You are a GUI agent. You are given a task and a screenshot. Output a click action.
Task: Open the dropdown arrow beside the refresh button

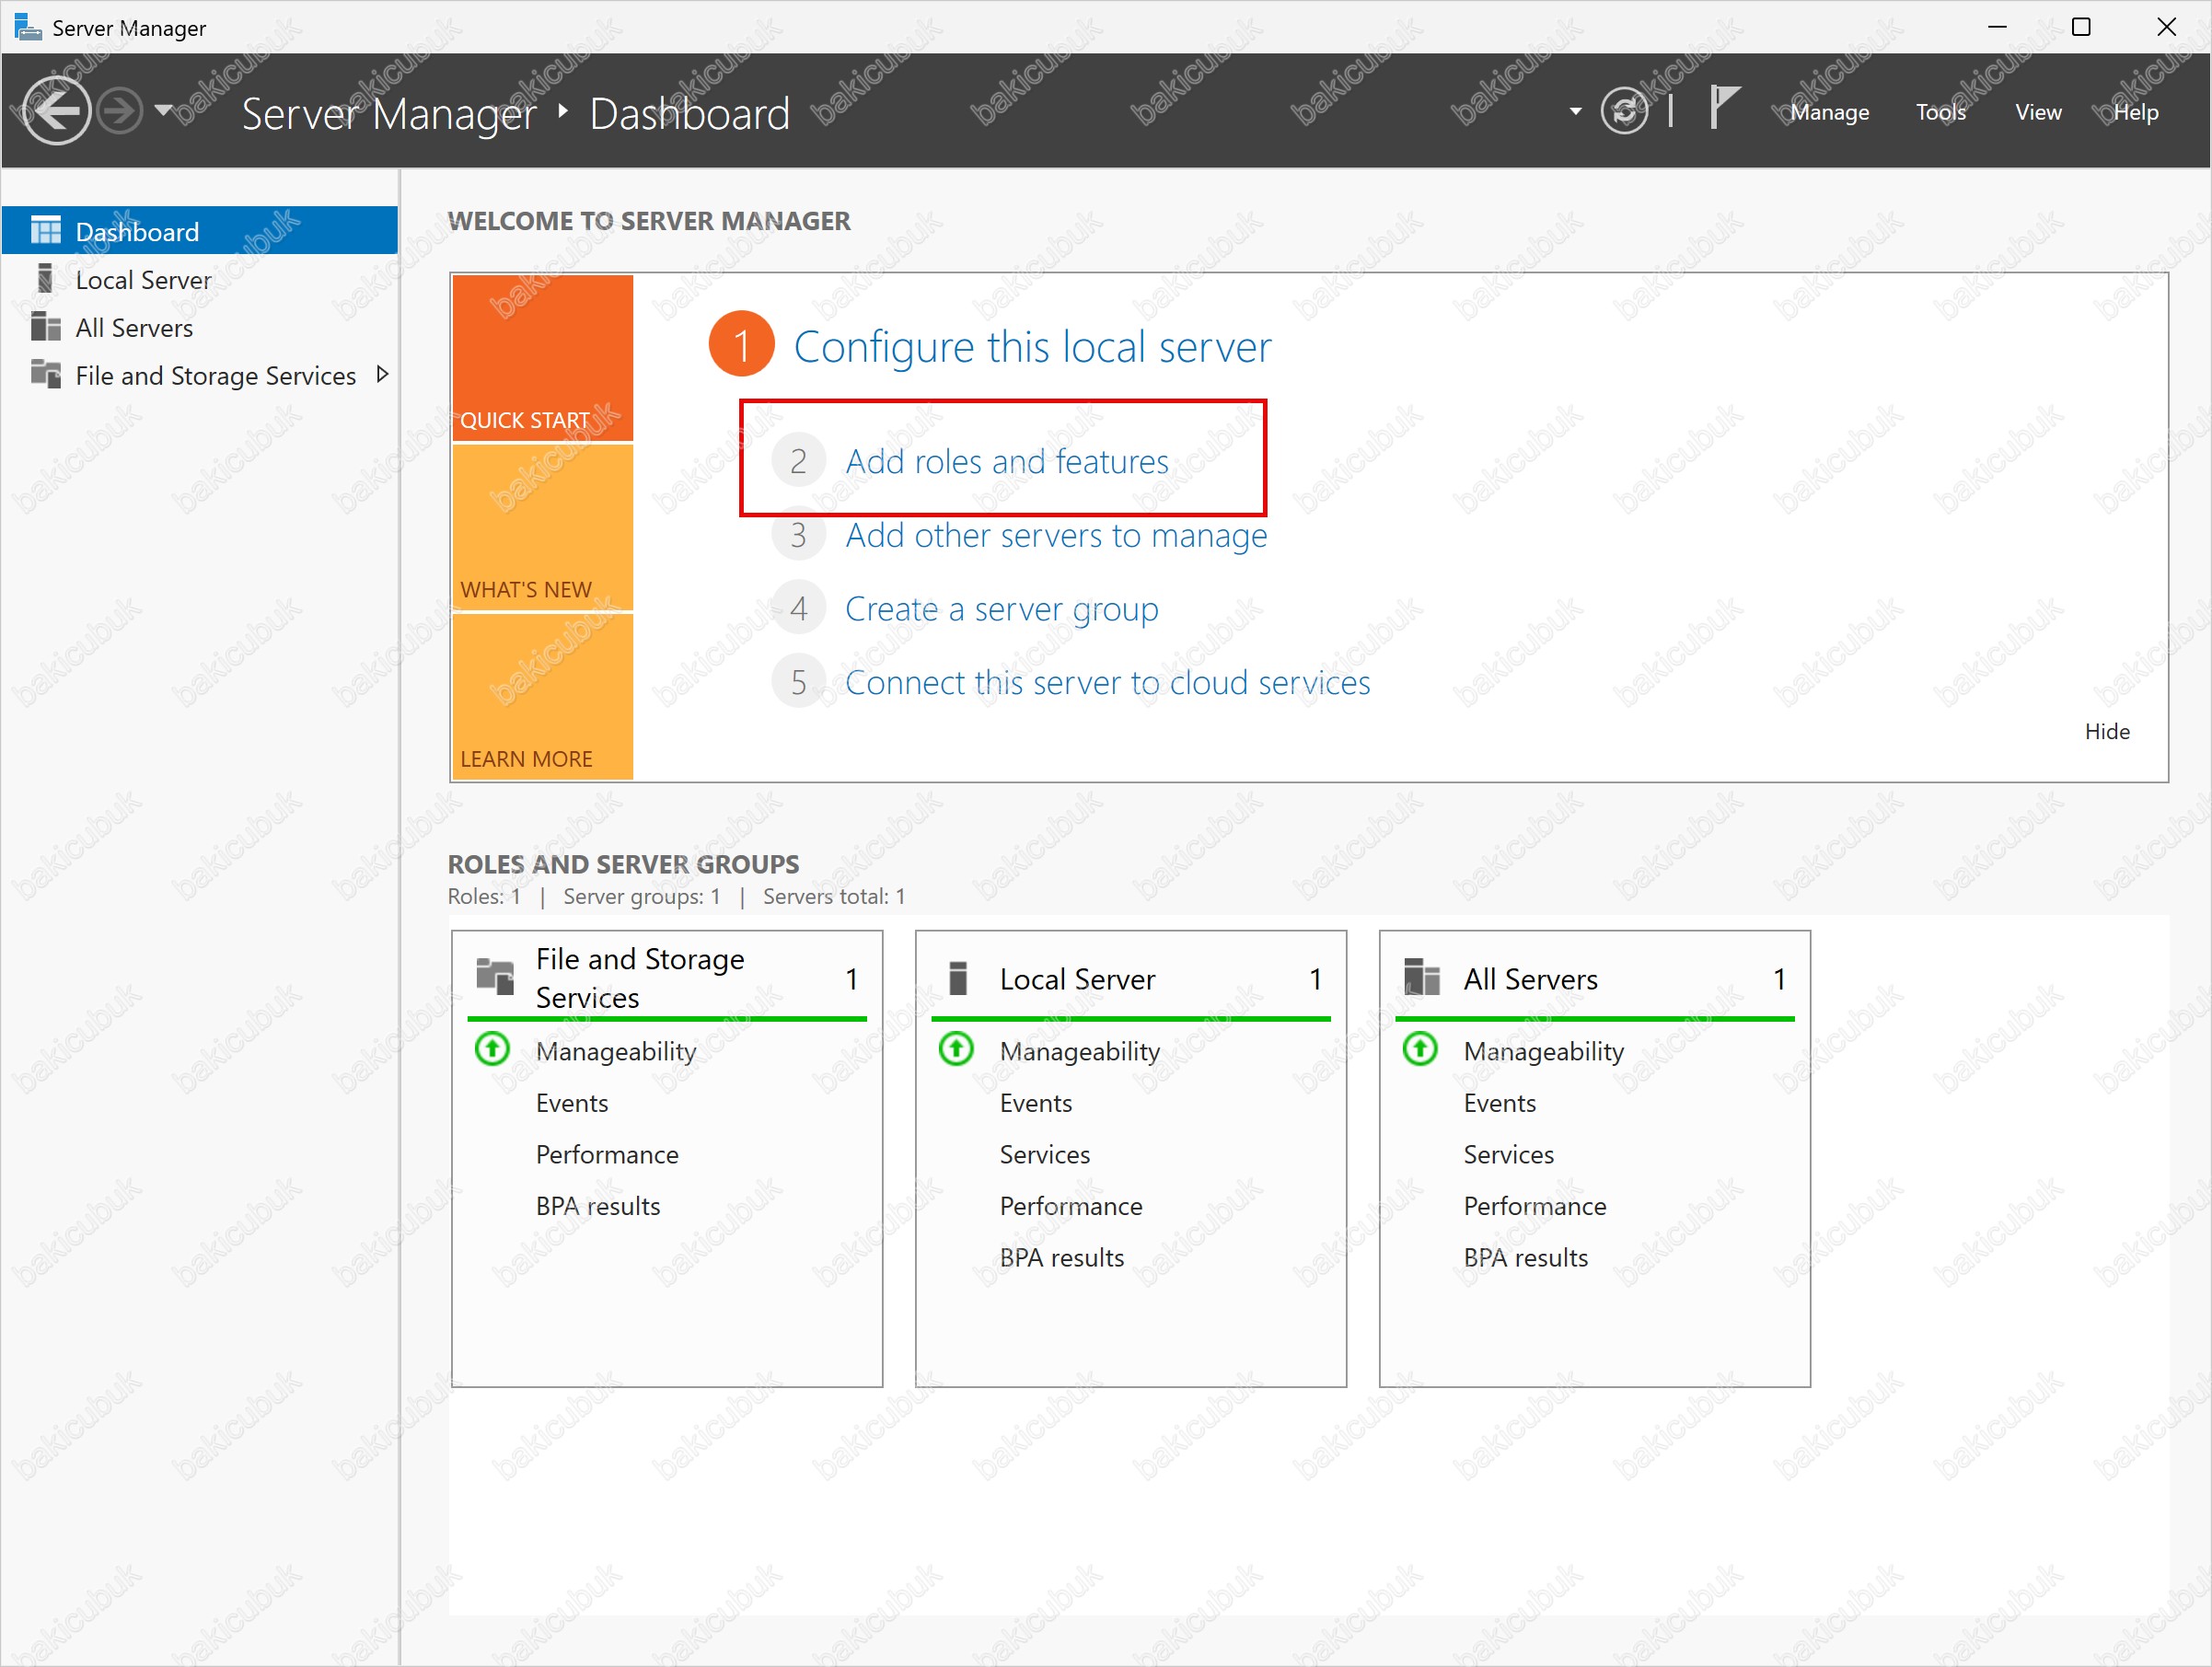point(1576,111)
